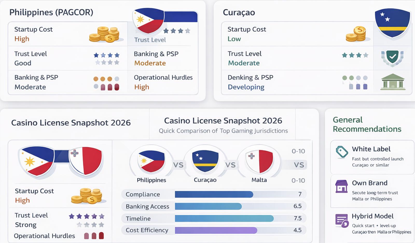Click the Curaçao Trust Level star rating
415x243 pixels.
(x=355, y=55)
